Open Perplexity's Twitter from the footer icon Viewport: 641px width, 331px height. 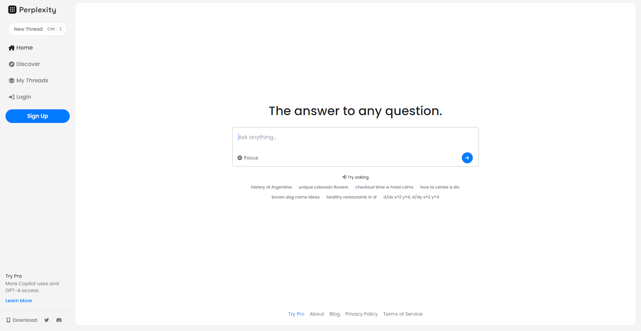46,320
